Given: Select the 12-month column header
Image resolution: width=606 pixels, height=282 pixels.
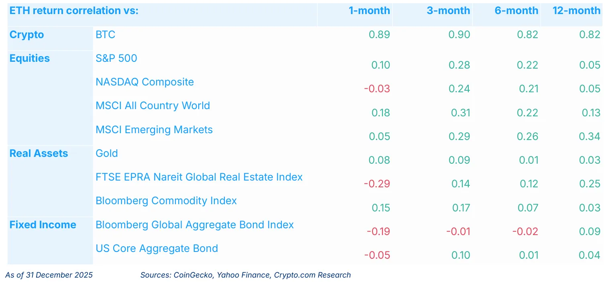Looking at the screenshot, I should (576, 11).
